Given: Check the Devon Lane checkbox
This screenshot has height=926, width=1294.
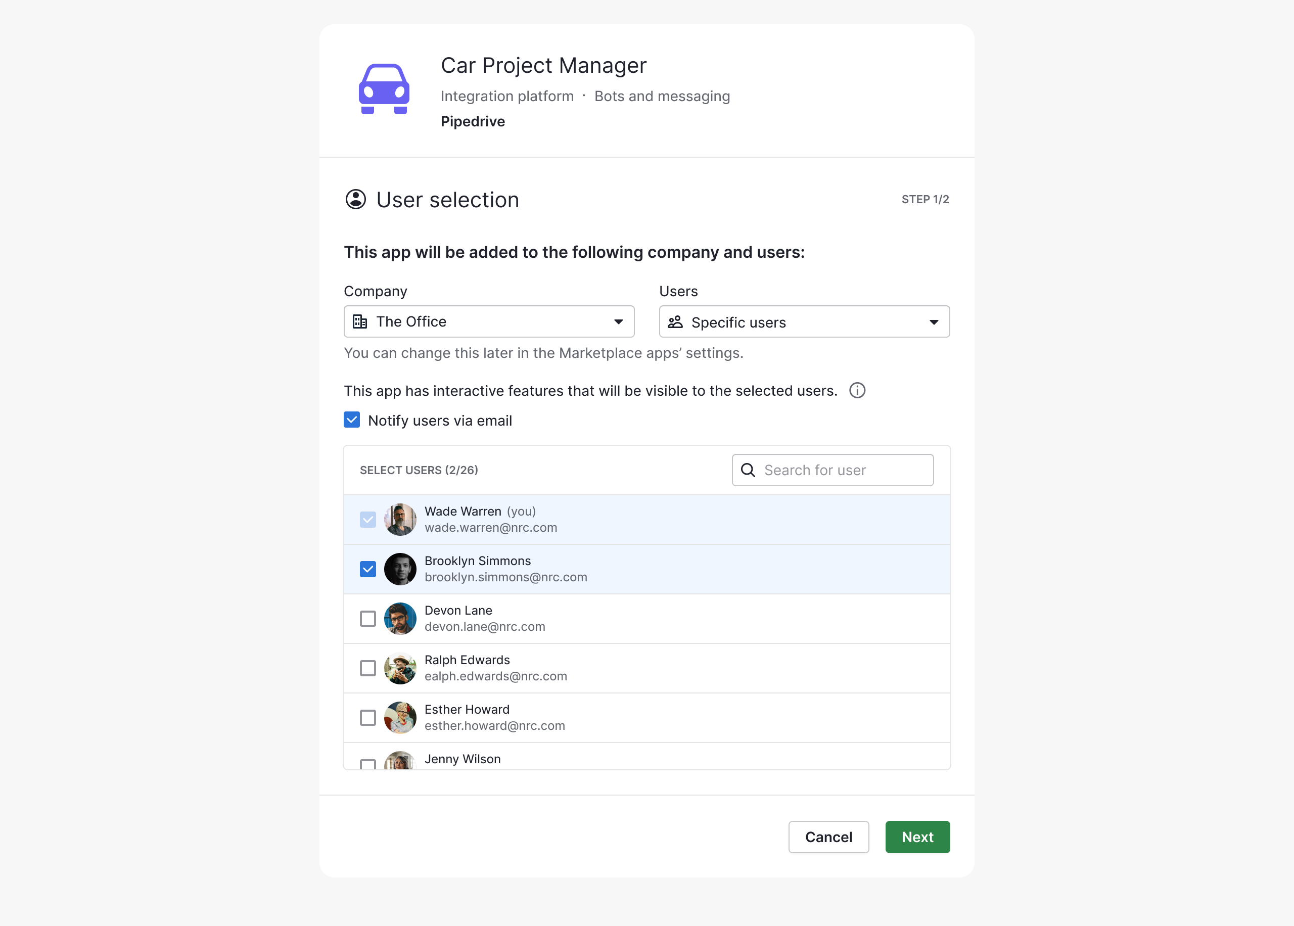Looking at the screenshot, I should pos(368,618).
